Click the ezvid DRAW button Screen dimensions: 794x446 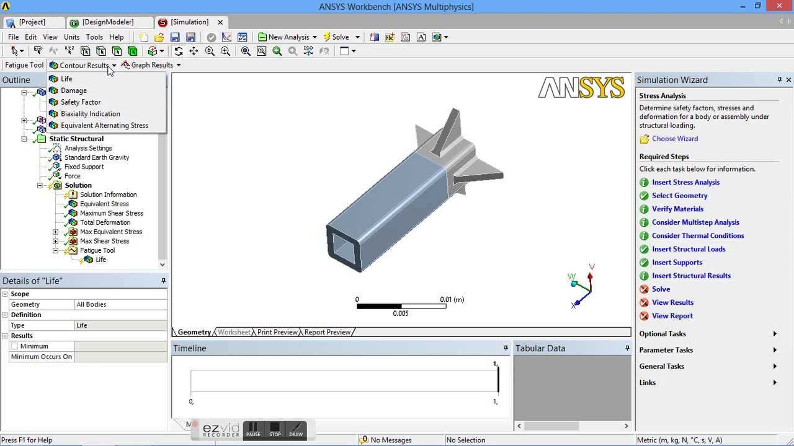tap(296, 429)
